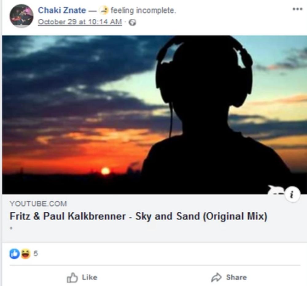This screenshot has height=286, width=307.
Task: Click the link description below the video title
Action: pos(11,228)
